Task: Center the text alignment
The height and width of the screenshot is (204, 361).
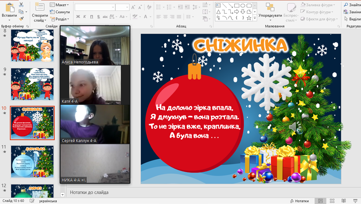Action: [x=165, y=16]
